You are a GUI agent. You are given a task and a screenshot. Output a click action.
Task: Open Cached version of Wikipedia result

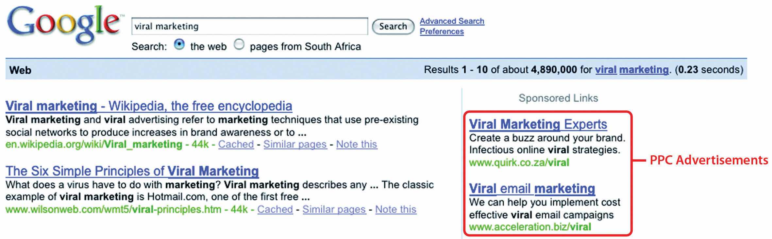point(236,144)
